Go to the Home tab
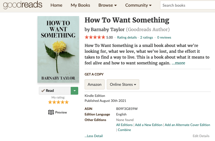The image size is (215, 141). (56, 5)
